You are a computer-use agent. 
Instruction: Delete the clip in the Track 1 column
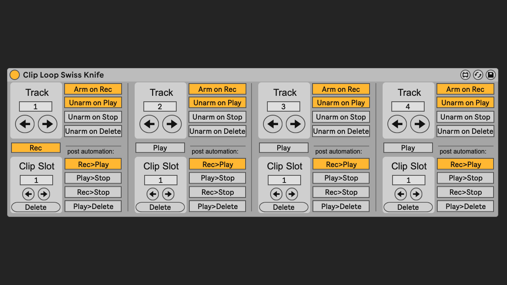point(36,207)
